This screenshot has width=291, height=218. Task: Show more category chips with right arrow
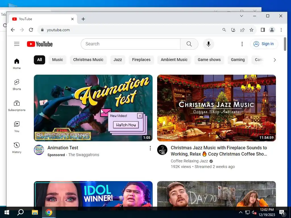pyautogui.click(x=275, y=60)
